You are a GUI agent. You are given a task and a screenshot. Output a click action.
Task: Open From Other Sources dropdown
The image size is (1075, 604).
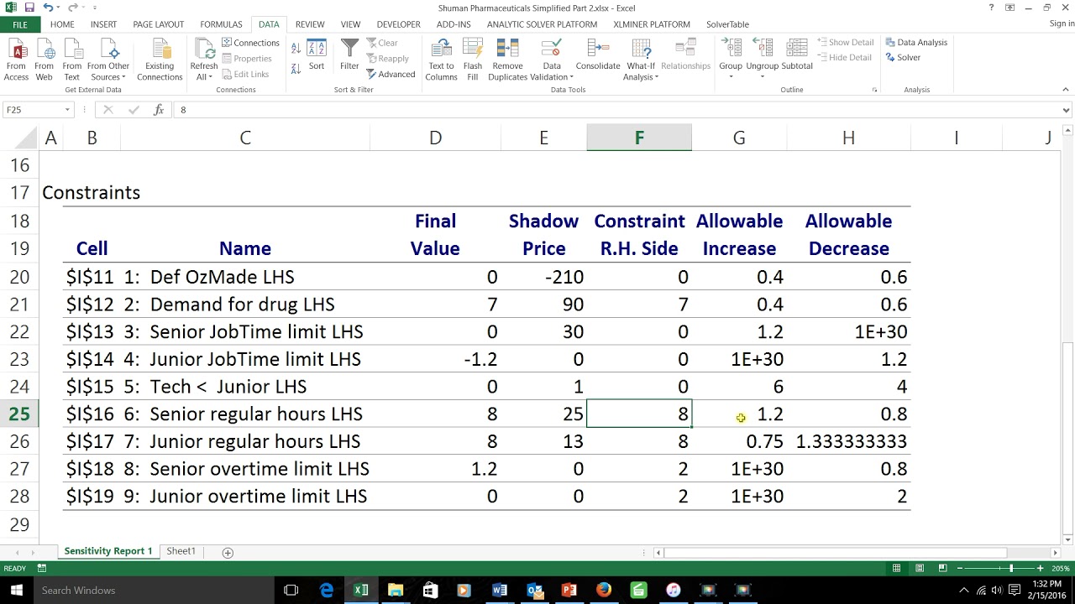coord(108,60)
